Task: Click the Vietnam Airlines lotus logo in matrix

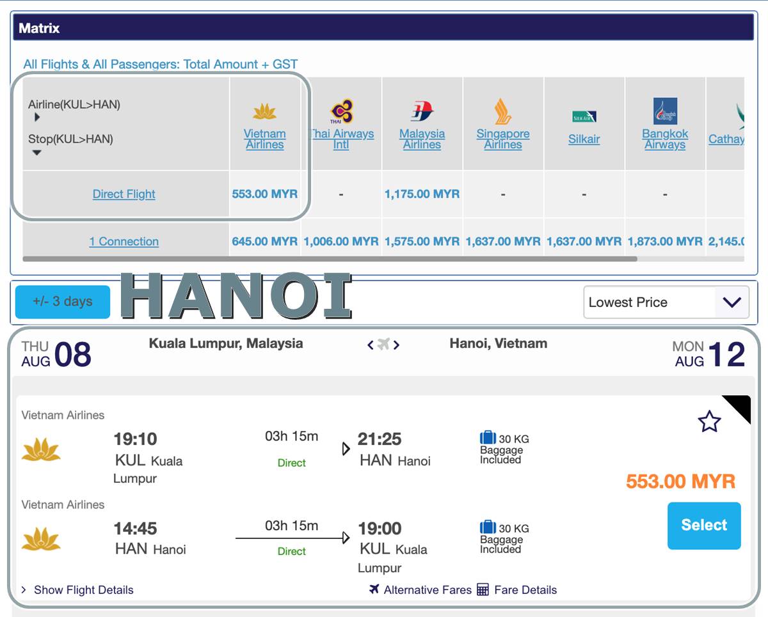Action: coord(264,112)
